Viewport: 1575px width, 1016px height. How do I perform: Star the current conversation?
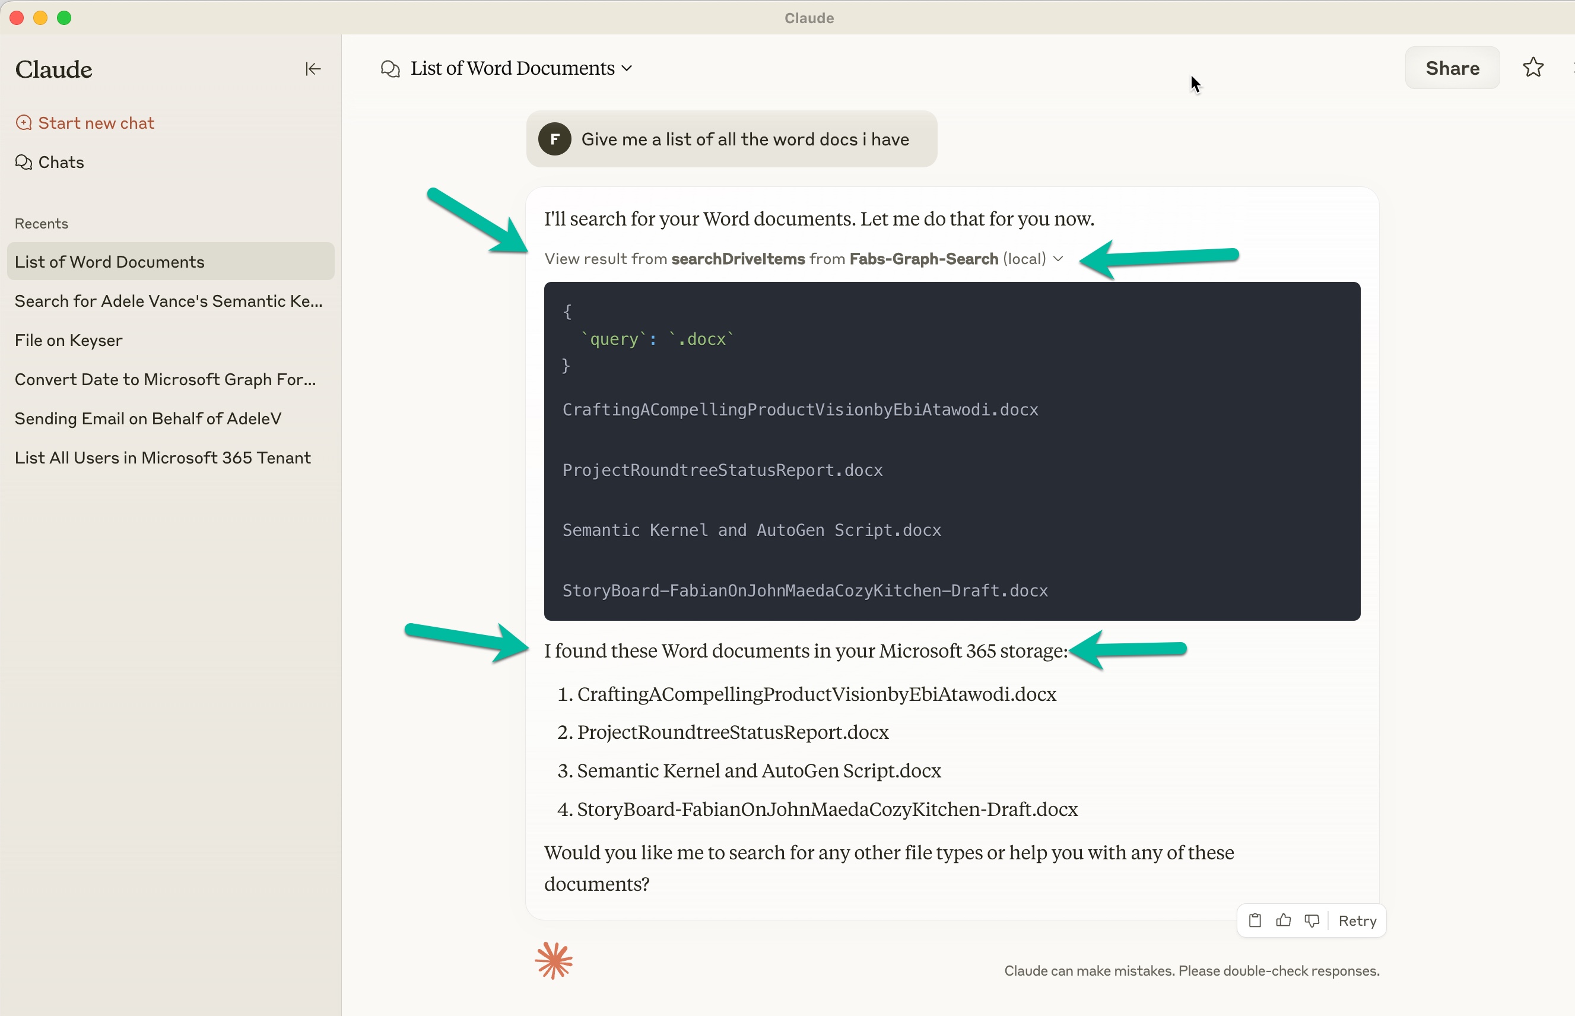(1533, 67)
